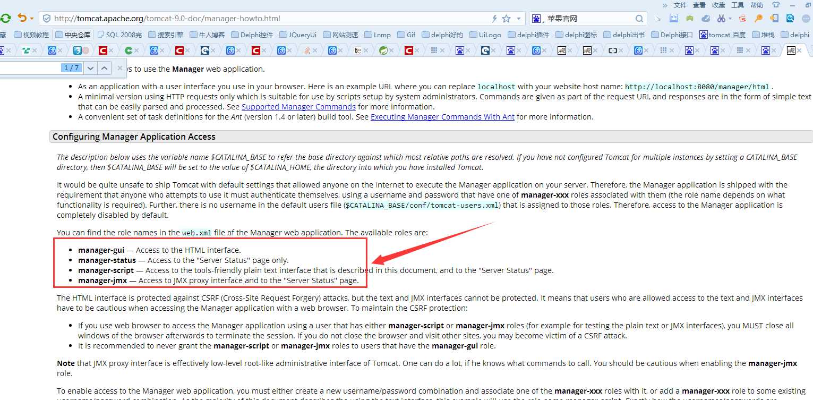Open the 搜索引擎 bookmark folder
Viewport: 813px width, 400px height.
166,35
